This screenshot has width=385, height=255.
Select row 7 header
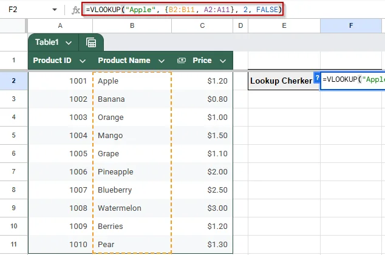(14, 171)
